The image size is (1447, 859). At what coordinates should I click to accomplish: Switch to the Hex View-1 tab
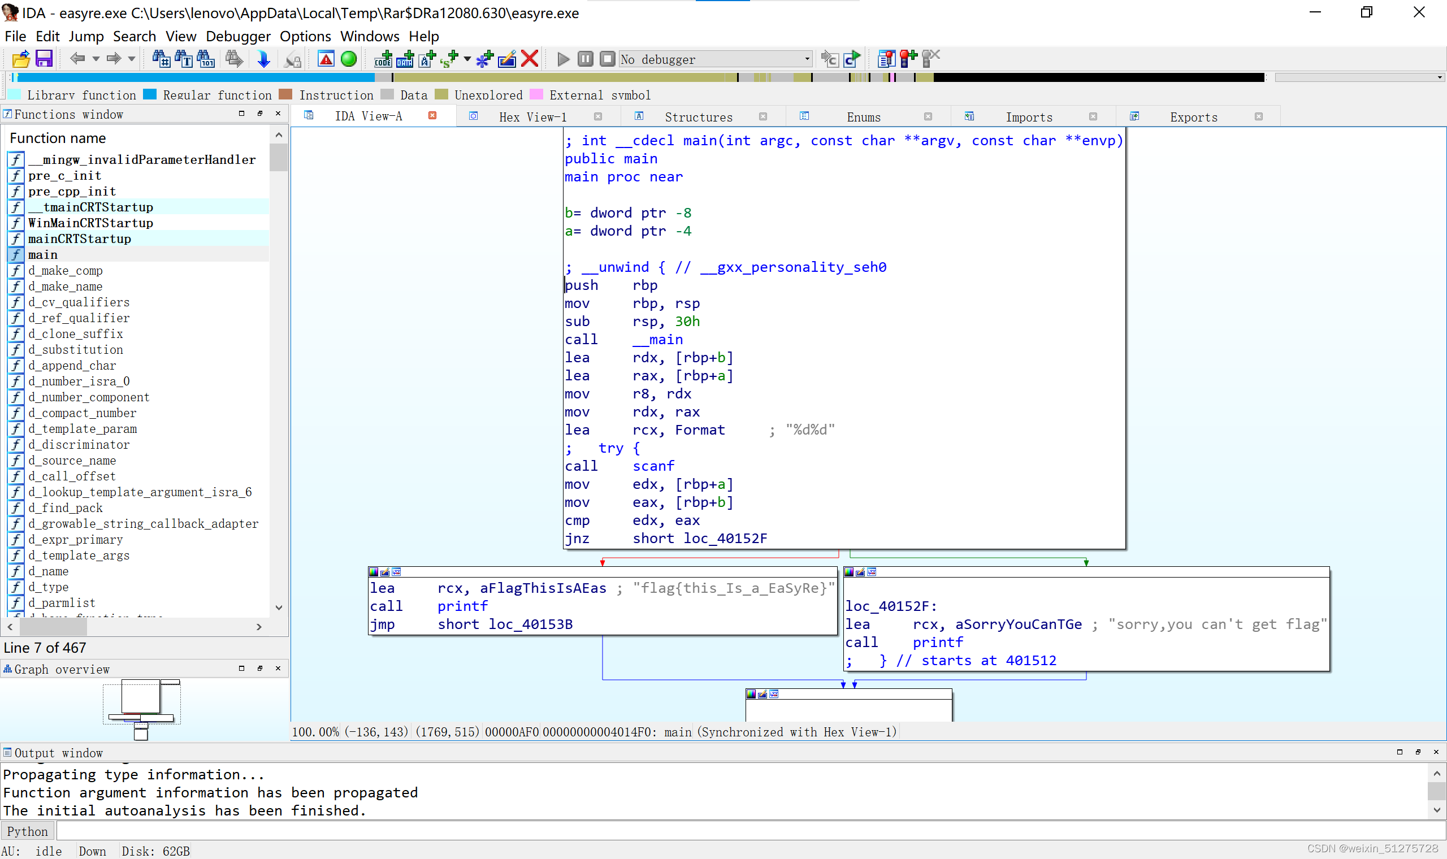(x=533, y=117)
